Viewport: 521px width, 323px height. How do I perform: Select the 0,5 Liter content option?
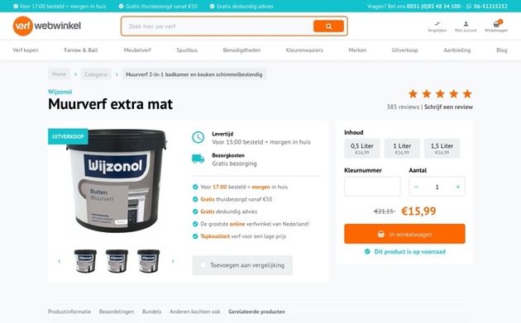coord(362,149)
